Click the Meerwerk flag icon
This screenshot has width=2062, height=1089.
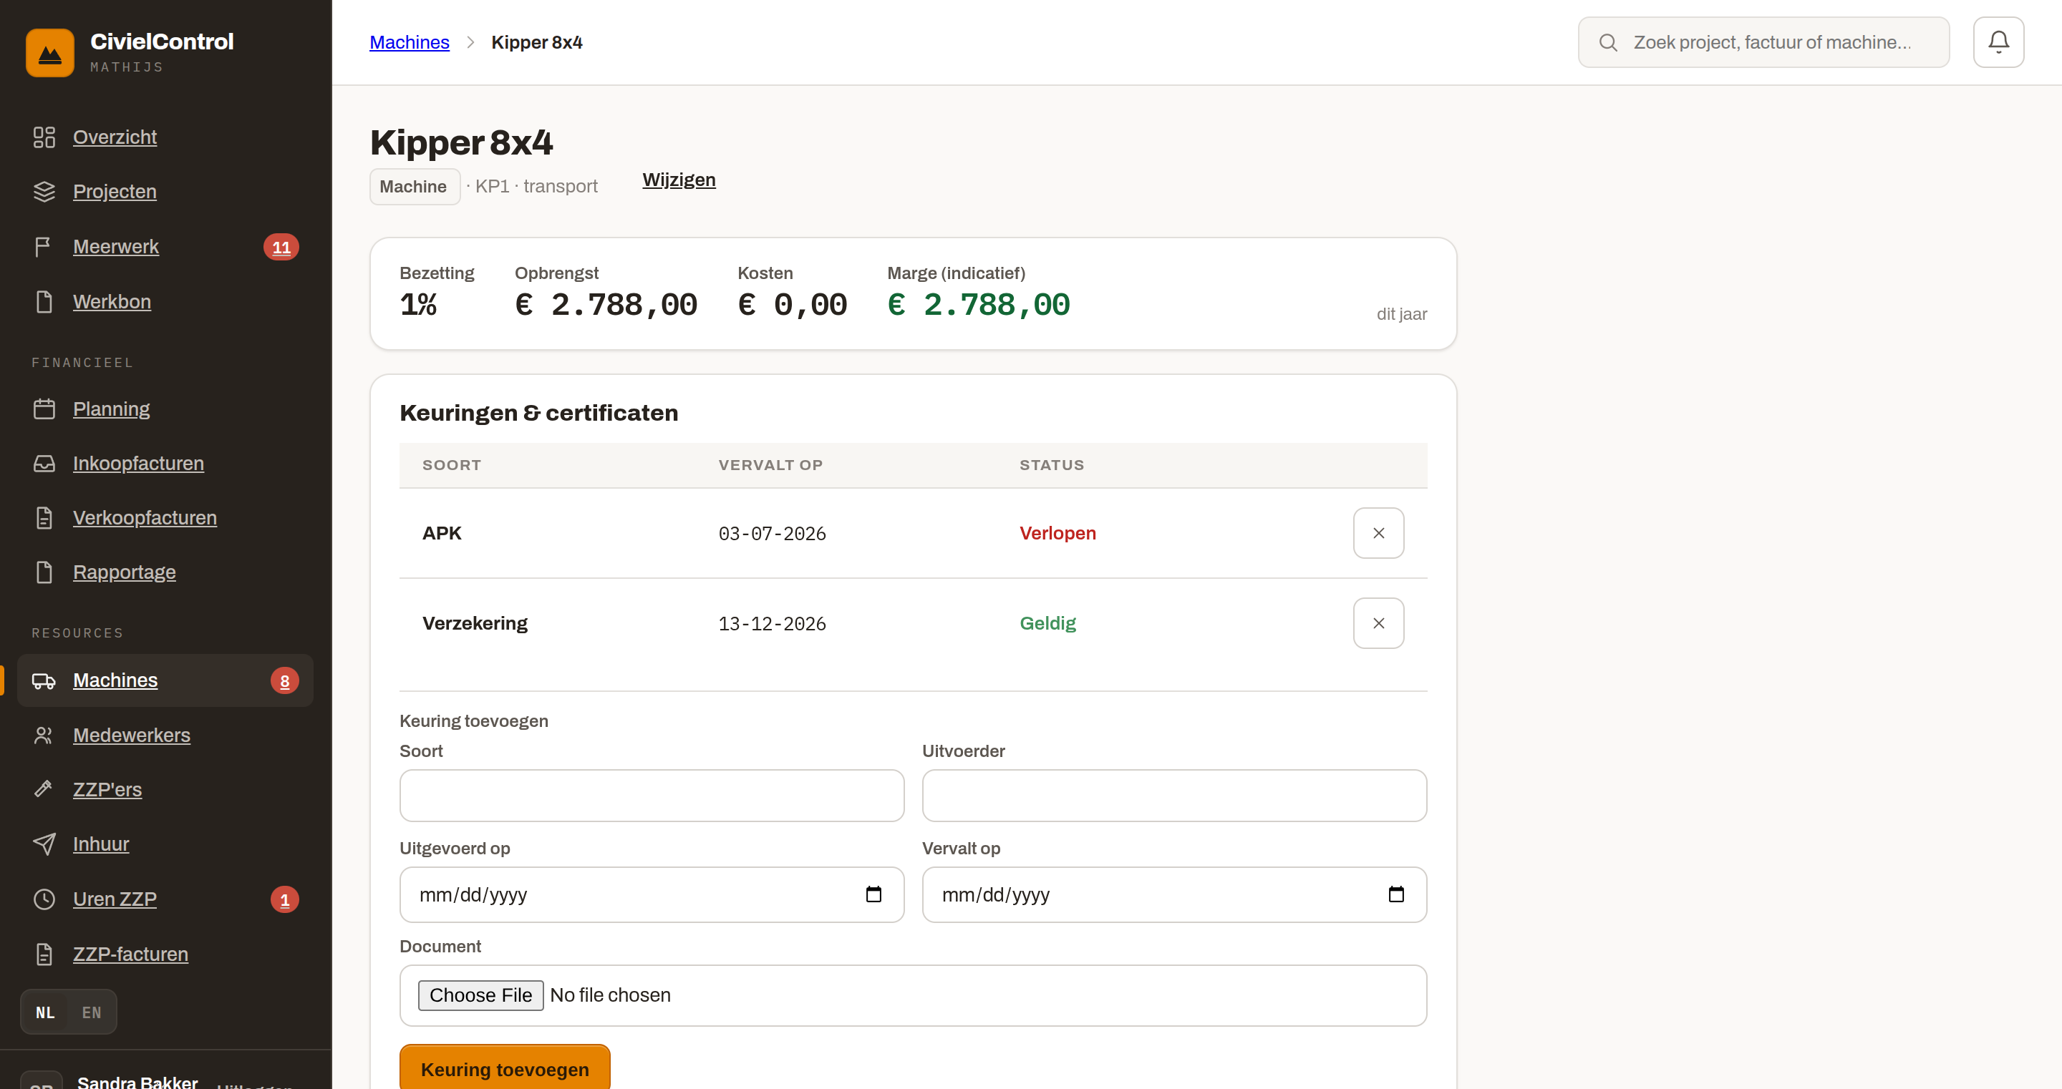coord(44,248)
